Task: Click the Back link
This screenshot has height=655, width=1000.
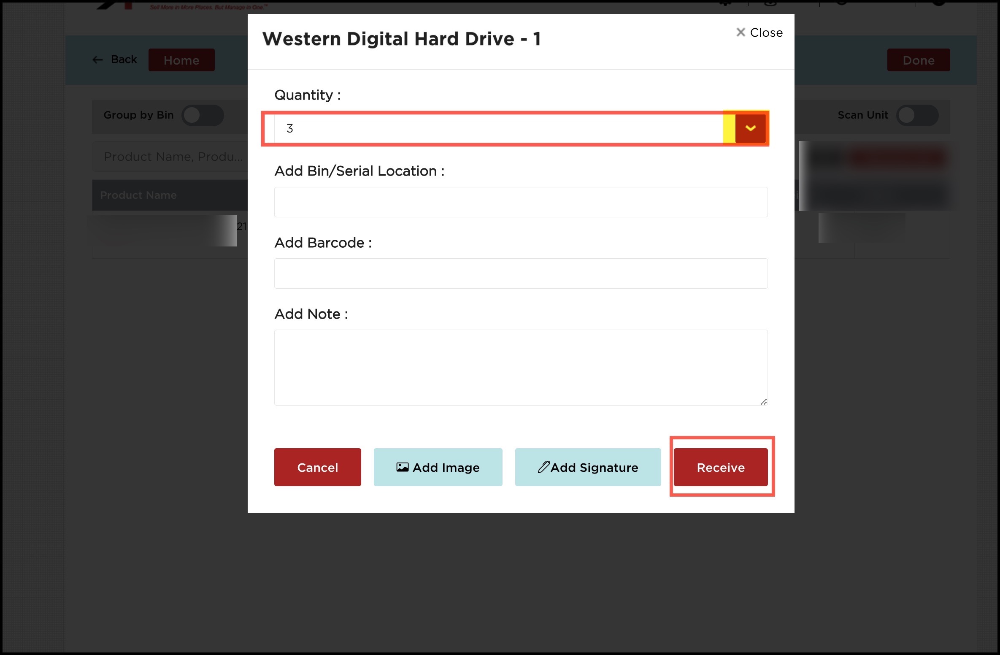Action: click(124, 60)
